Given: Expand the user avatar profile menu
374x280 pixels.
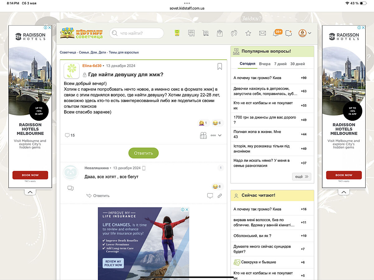Looking at the screenshot, I should click(305, 33).
